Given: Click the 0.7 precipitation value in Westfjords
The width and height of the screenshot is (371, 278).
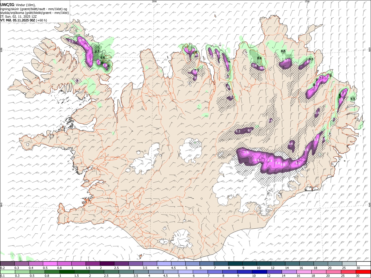Looking at the screenshot, I should [97, 52].
